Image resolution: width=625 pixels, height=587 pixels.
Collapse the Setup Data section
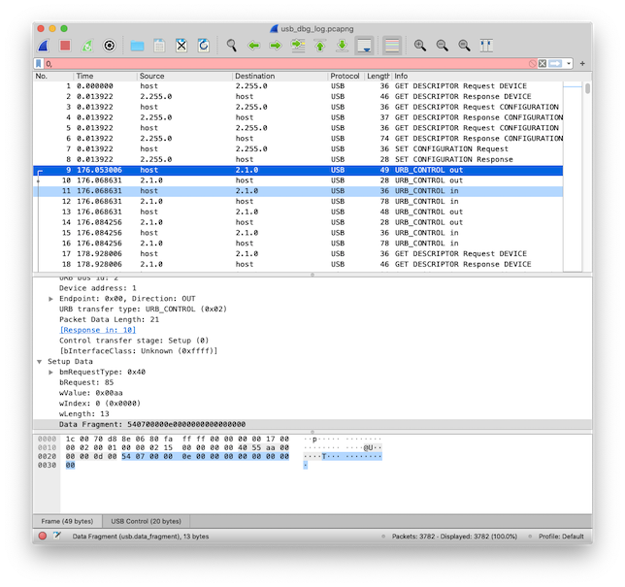pos(40,361)
